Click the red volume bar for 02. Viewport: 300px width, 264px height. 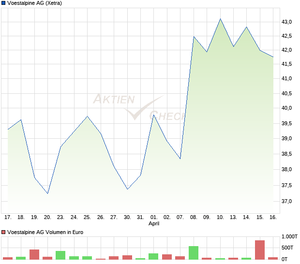pyautogui.click(x=167, y=257)
